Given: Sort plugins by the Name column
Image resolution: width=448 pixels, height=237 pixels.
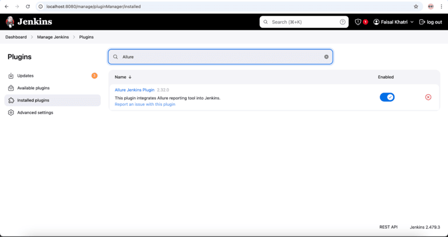Looking at the screenshot, I should point(123,77).
